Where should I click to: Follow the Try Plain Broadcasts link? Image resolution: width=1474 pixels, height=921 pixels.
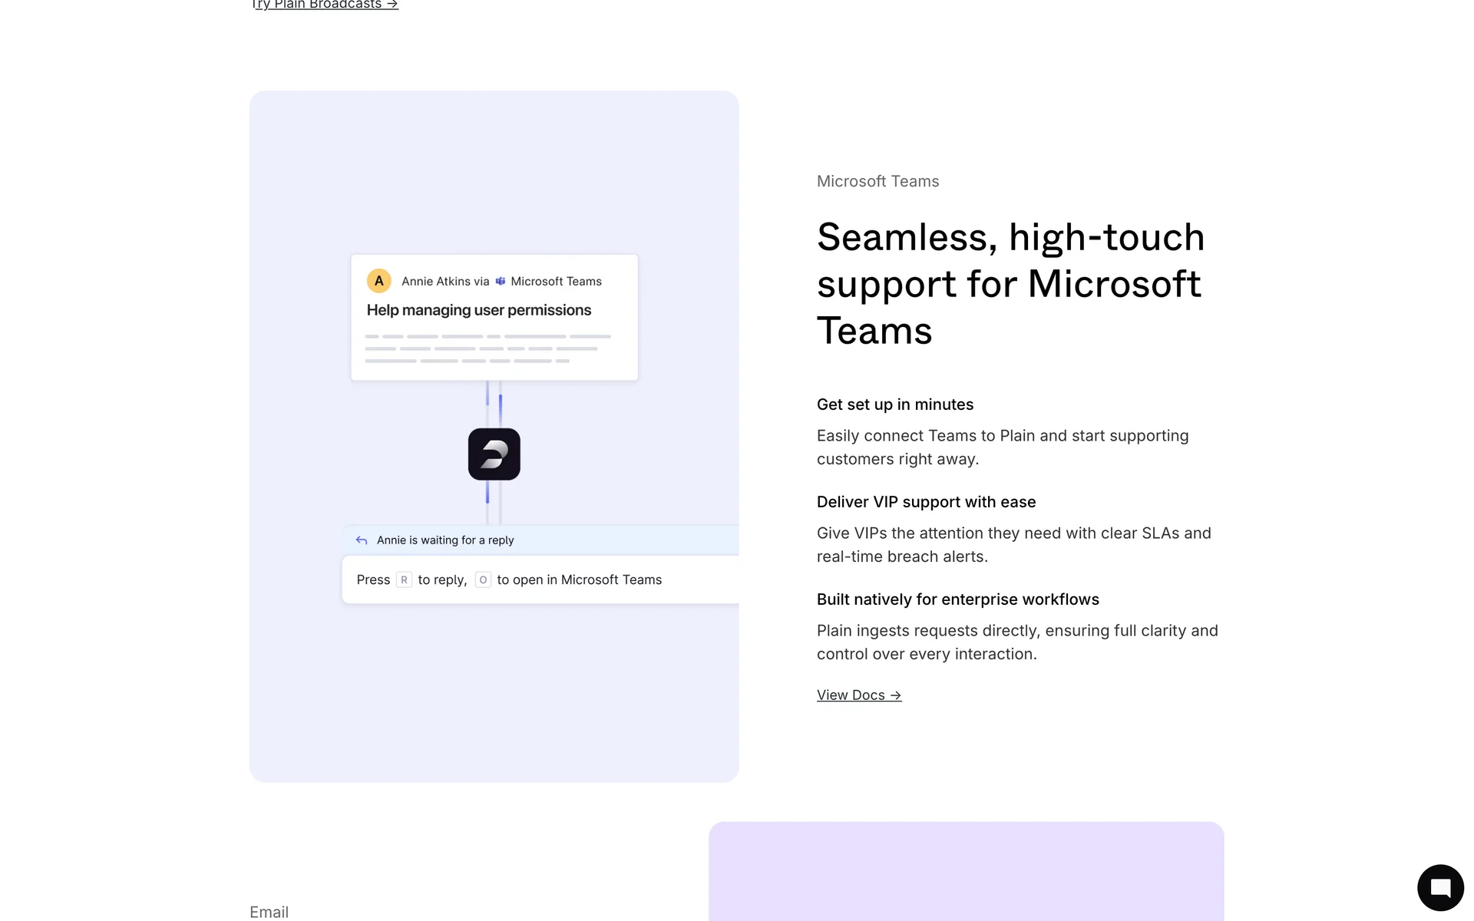325,5
